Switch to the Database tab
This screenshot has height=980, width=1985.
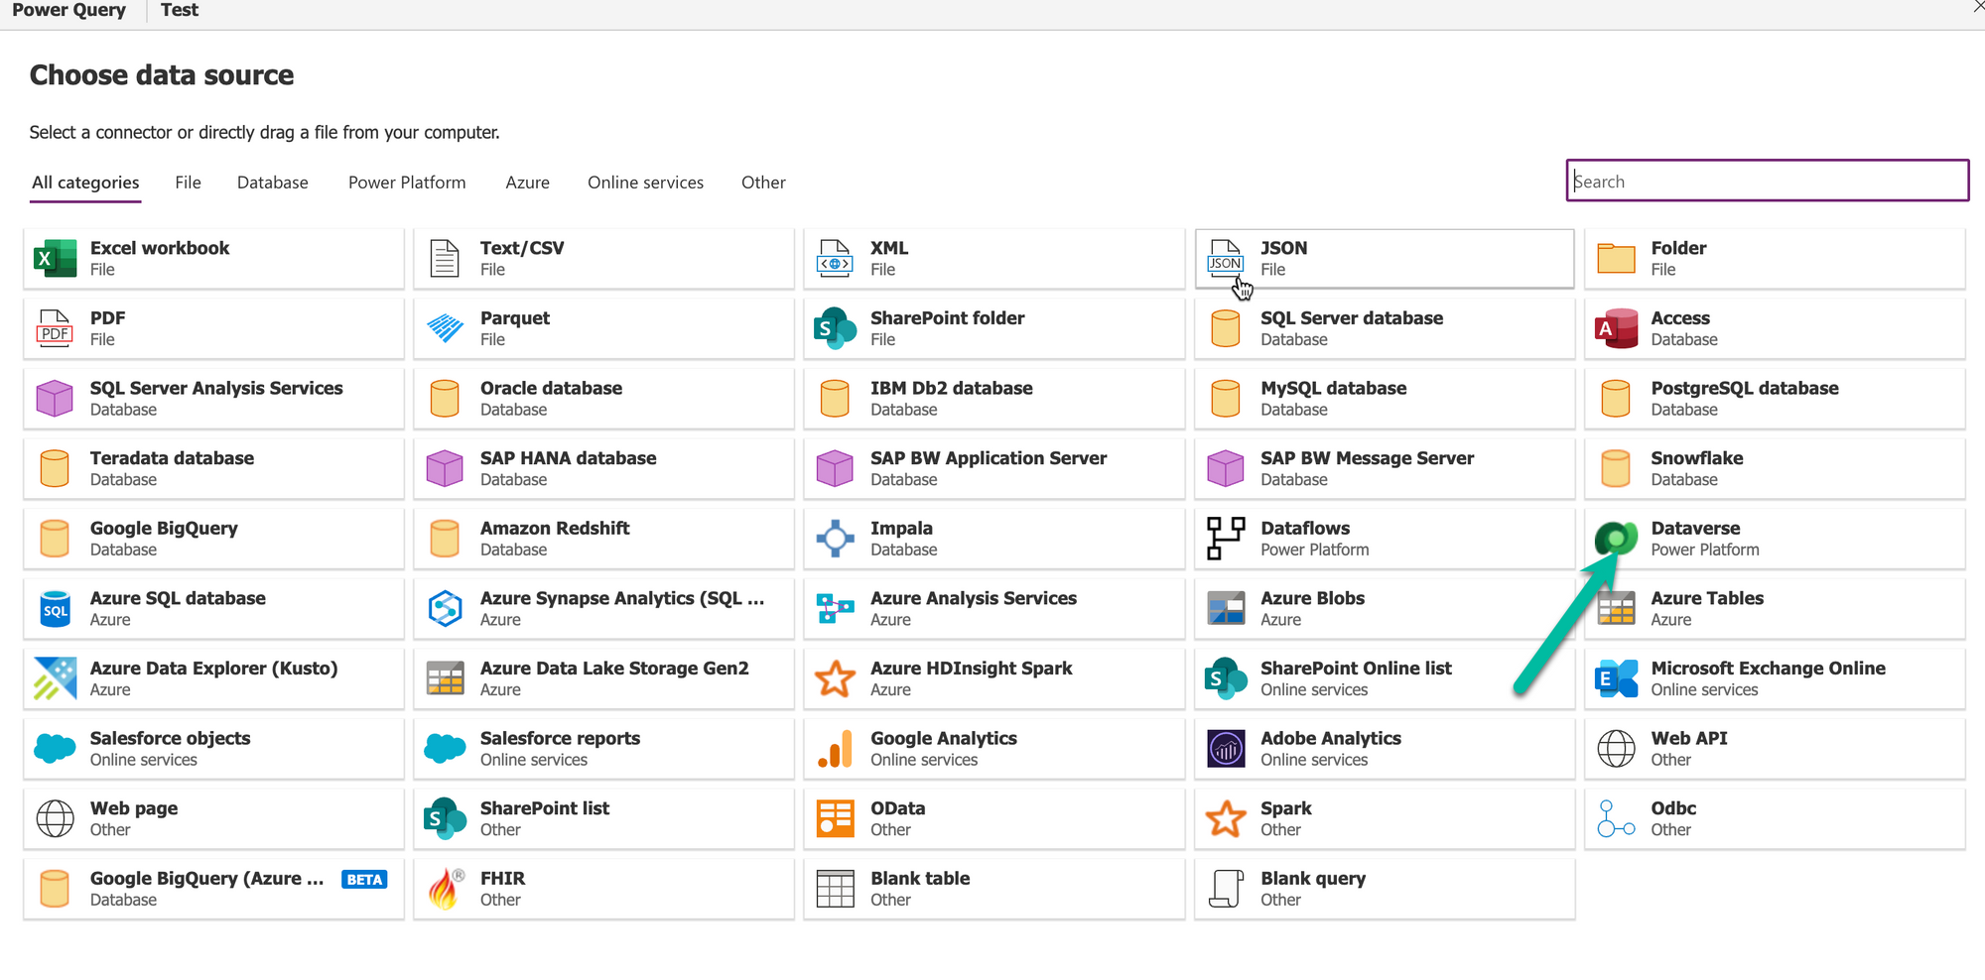pyautogui.click(x=273, y=183)
